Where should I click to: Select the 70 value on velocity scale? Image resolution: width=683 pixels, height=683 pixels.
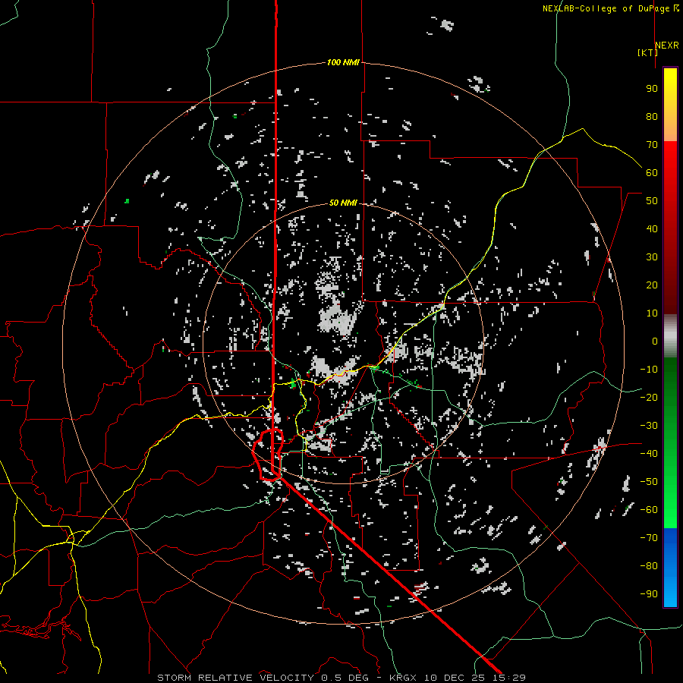tap(652, 145)
